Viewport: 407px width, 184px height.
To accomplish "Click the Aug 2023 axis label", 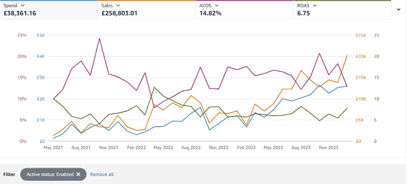I will pos(301,148).
